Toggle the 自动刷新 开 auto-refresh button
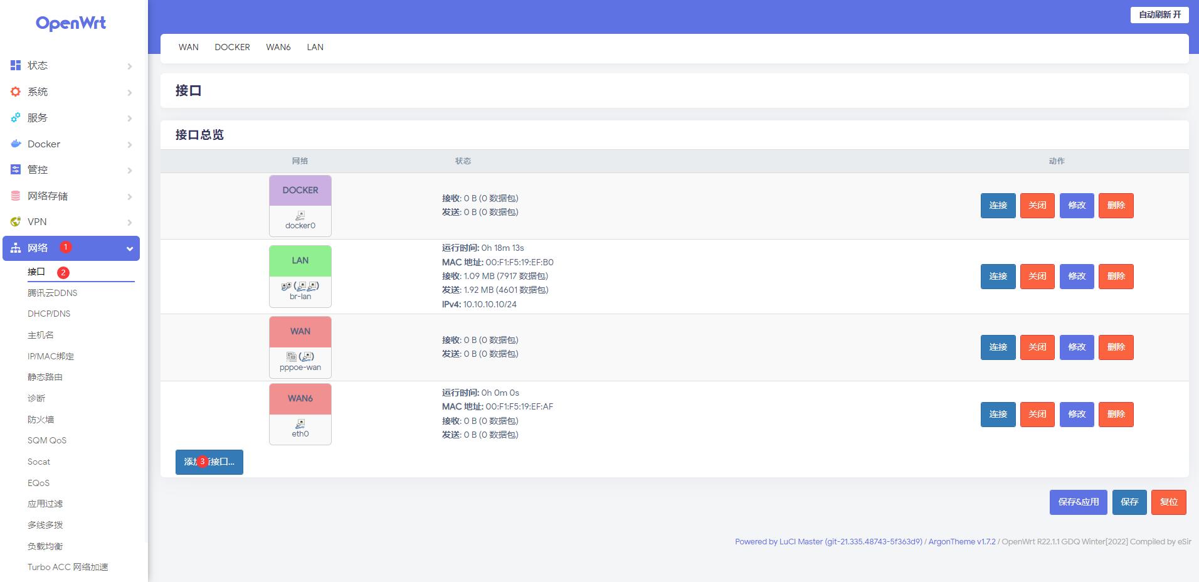 click(1159, 14)
